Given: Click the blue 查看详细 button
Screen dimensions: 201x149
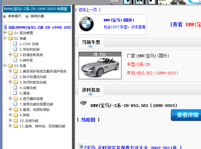Looking at the screenshot, I should coord(186,115).
